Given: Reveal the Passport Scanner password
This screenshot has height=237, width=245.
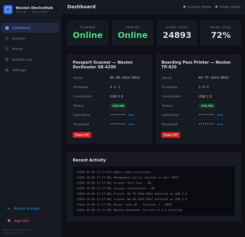Looking at the screenshot, I should tap(131, 124).
